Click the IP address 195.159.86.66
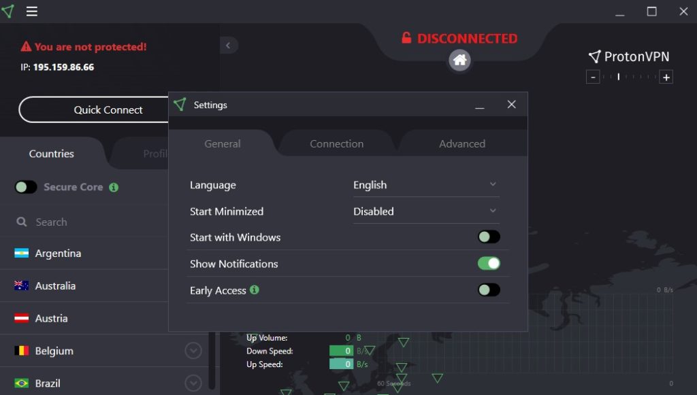This screenshot has height=395, width=697. click(x=63, y=67)
